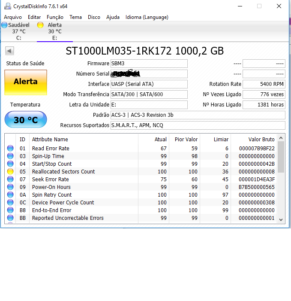
Task: Click the Rotation Rate field 5400 RPM
Action: point(264,84)
